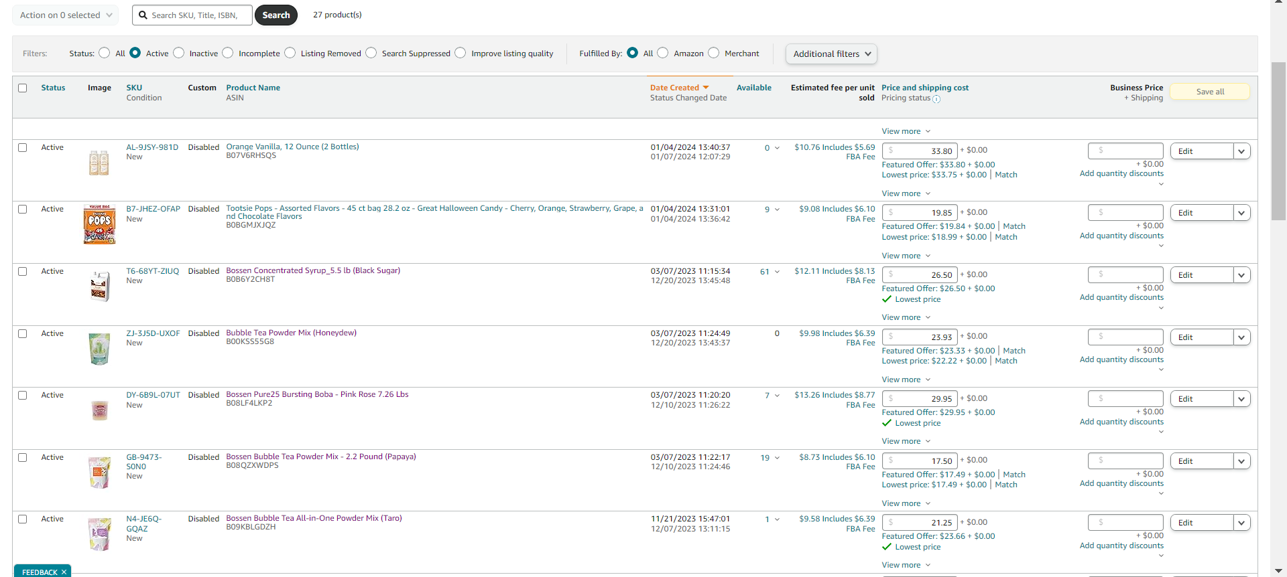Open Bossen Concentrated Syrup product image
Image resolution: width=1287 pixels, height=577 pixels.
point(99,286)
